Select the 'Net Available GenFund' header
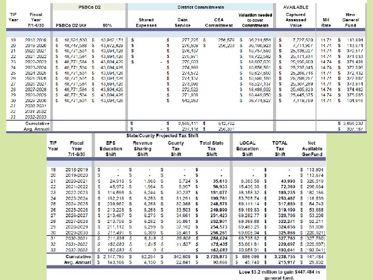 pyautogui.click(x=312, y=149)
